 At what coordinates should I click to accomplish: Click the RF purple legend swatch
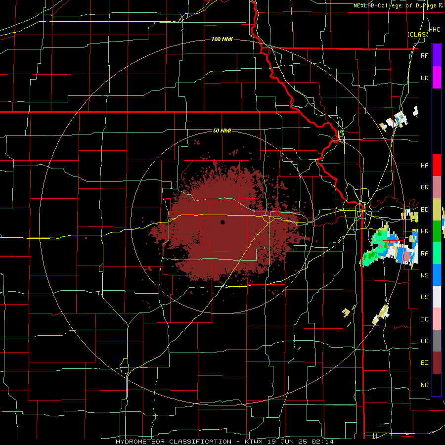(x=437, y=55)
